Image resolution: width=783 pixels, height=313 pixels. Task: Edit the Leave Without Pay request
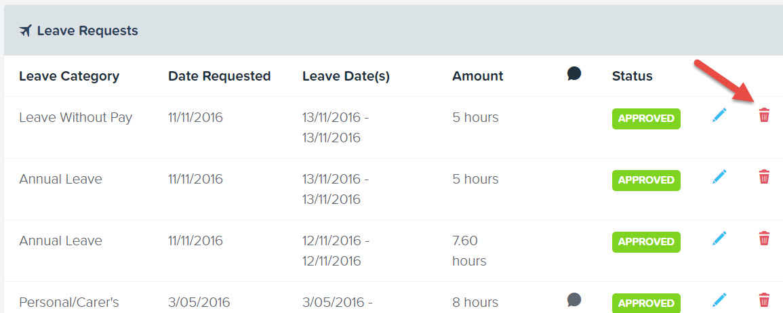719,115
